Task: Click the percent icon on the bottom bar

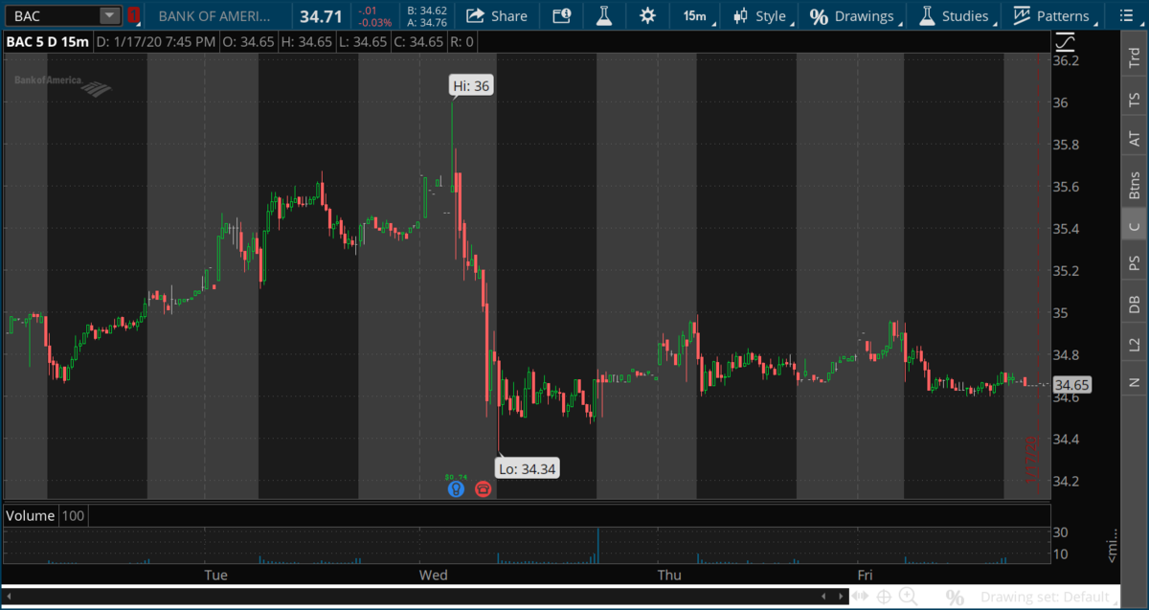Action: click(x=955, y=597)
